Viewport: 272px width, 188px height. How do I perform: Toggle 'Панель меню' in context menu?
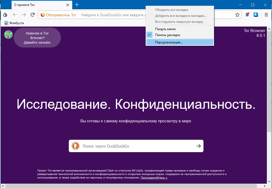coord(180,29)
